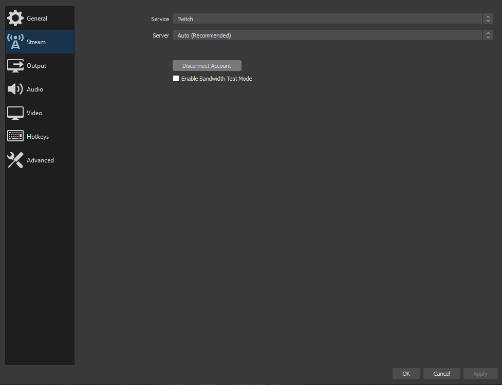Click the Advanced tools icon
This screenshot has width=502, height=385.
[x=15, y=160]
